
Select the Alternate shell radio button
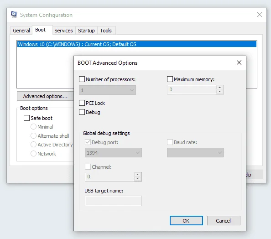[x=33, y=135]
